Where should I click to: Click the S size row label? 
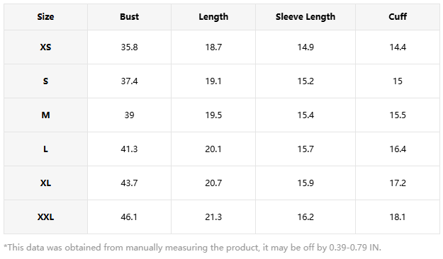tap(45, 81)
